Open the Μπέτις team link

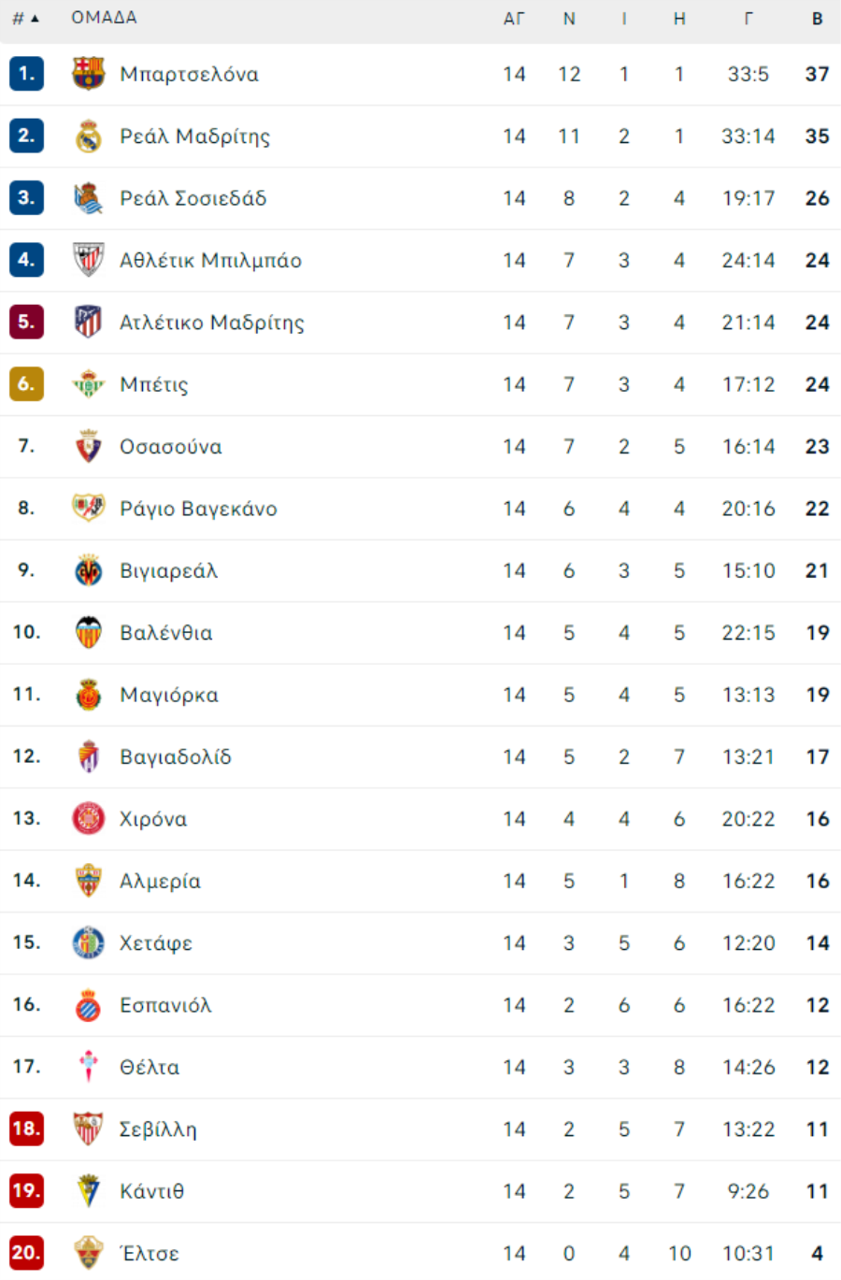pos(154,384)
